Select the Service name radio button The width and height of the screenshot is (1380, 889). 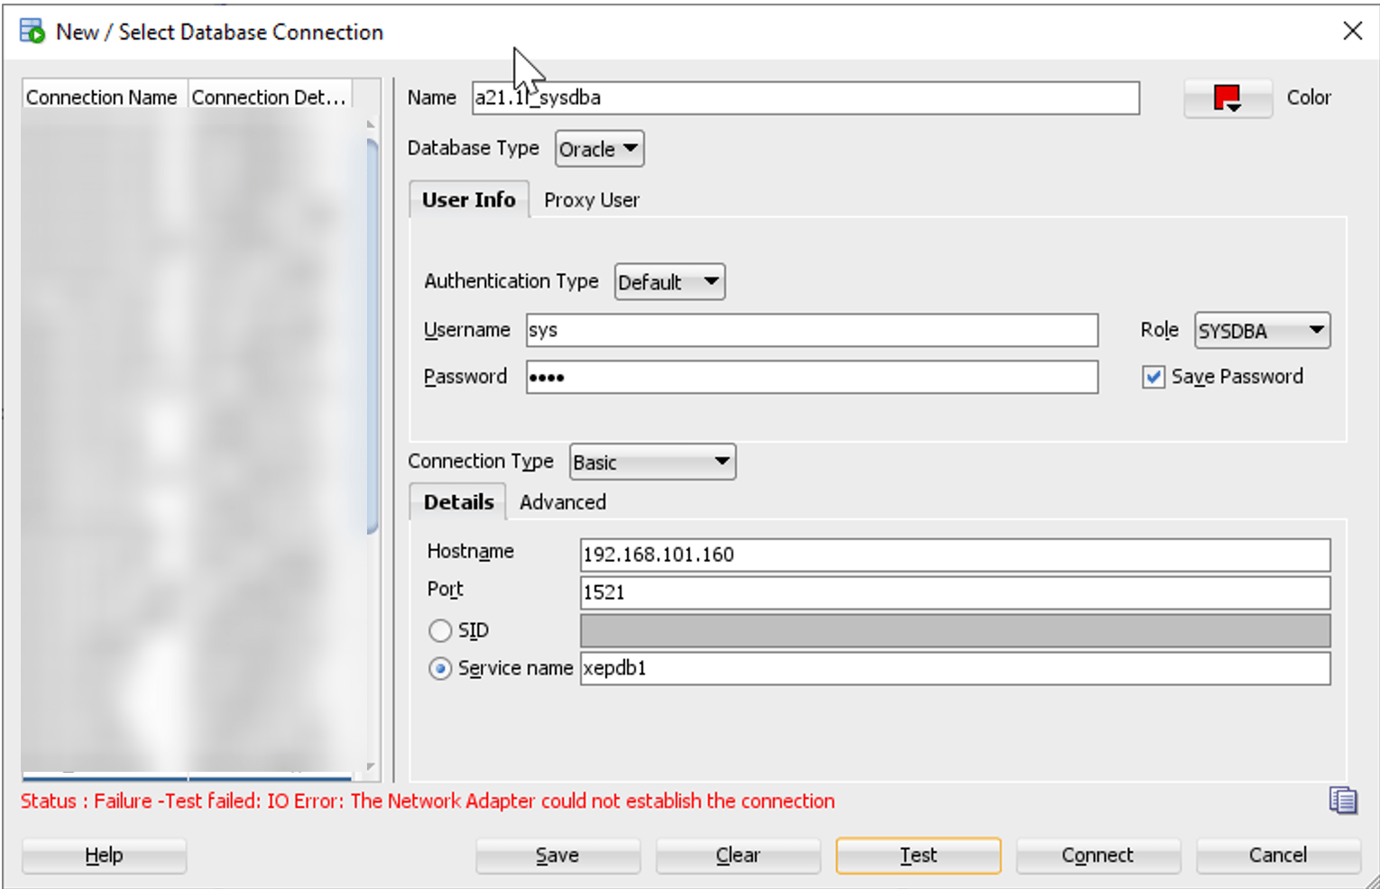pos(440,668)
